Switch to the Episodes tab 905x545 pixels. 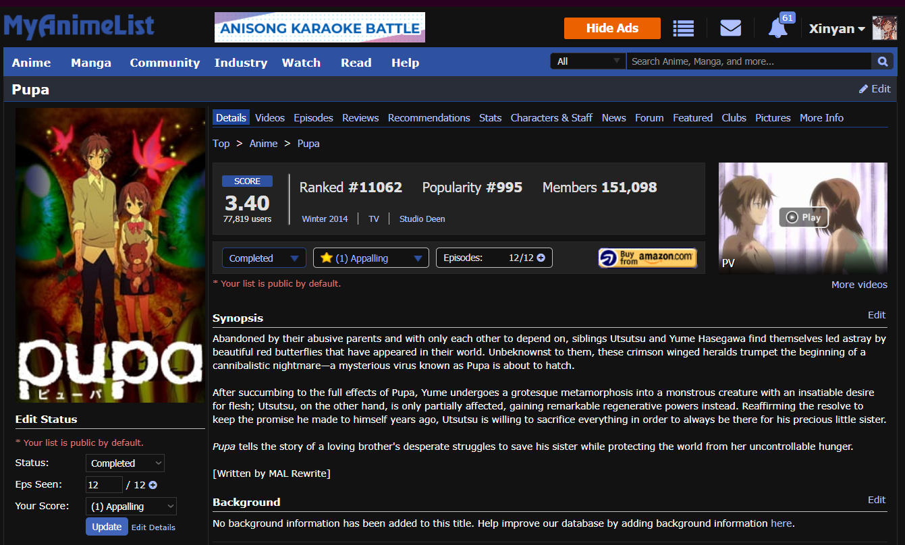point(313,117)
